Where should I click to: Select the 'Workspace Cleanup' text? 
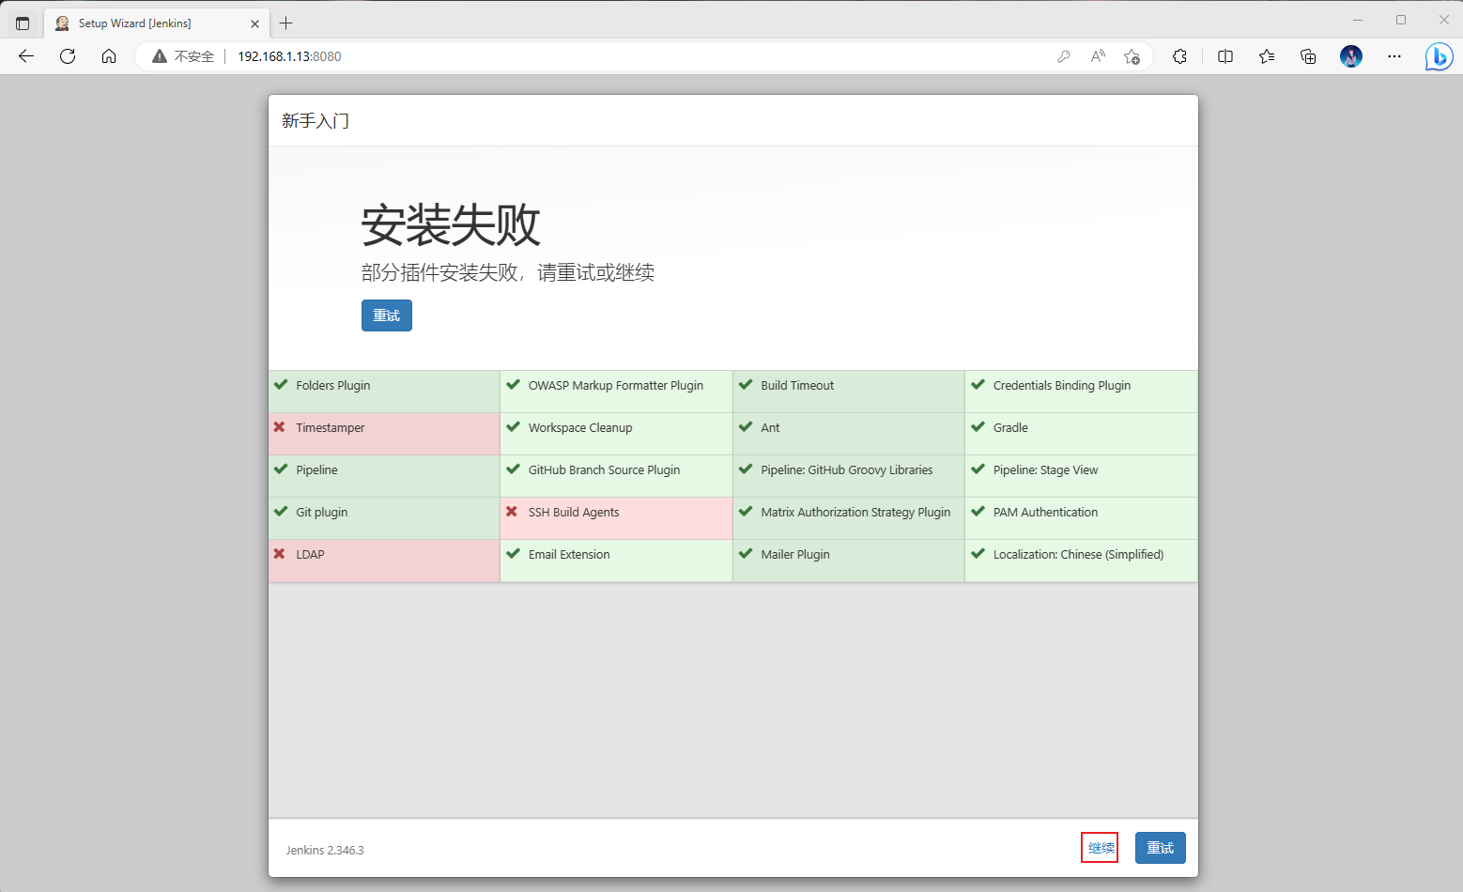[x=580, y=428]
